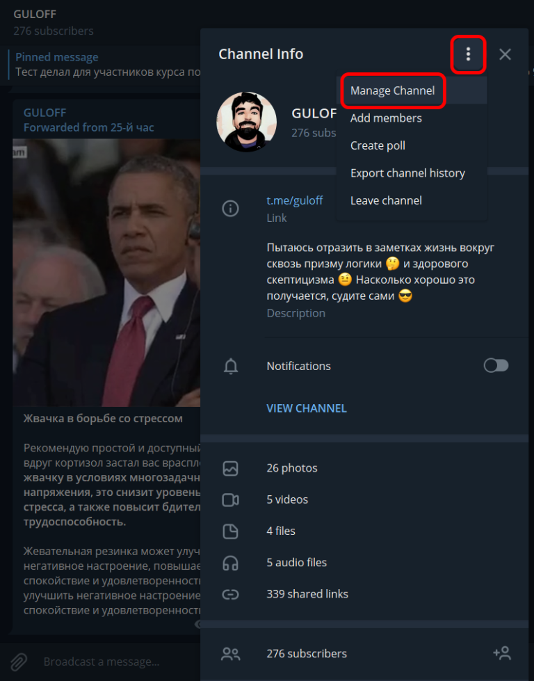This screenshot has height=681, width=534.
Task: Toggle the Notifications switch
Action: point(496,366)
